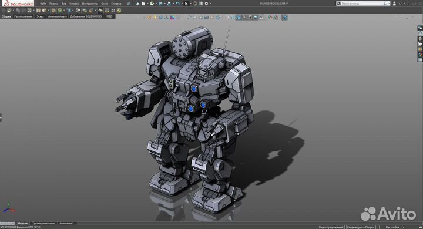Expand the dropdown arrow next to New
The width and height of the screenshot is (423, 229).
click(147, 4)
